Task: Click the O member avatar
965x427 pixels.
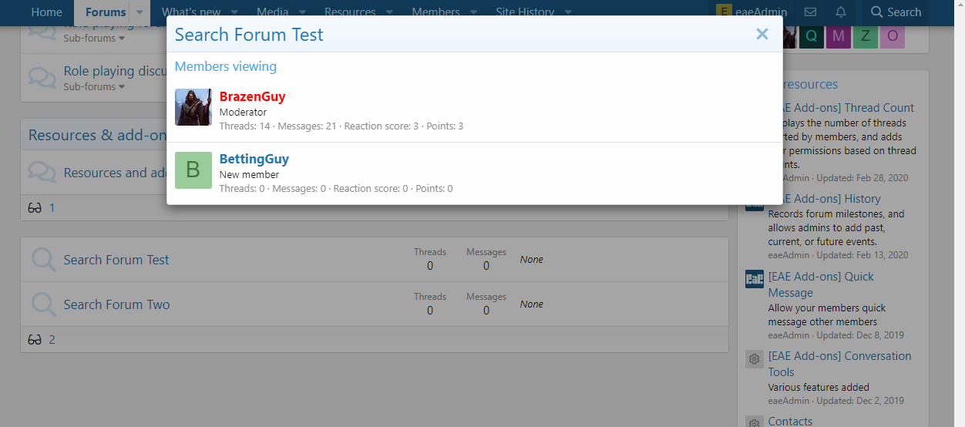Action: pyautogui.click(x=893, y=36)
